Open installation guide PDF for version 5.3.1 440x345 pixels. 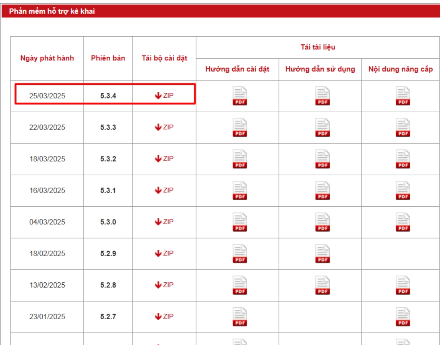(240, 191)
